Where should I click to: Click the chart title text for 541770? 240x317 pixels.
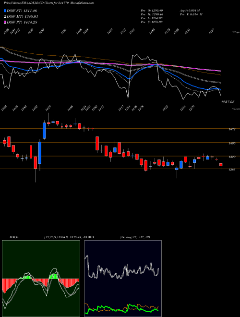coord(49,3)
